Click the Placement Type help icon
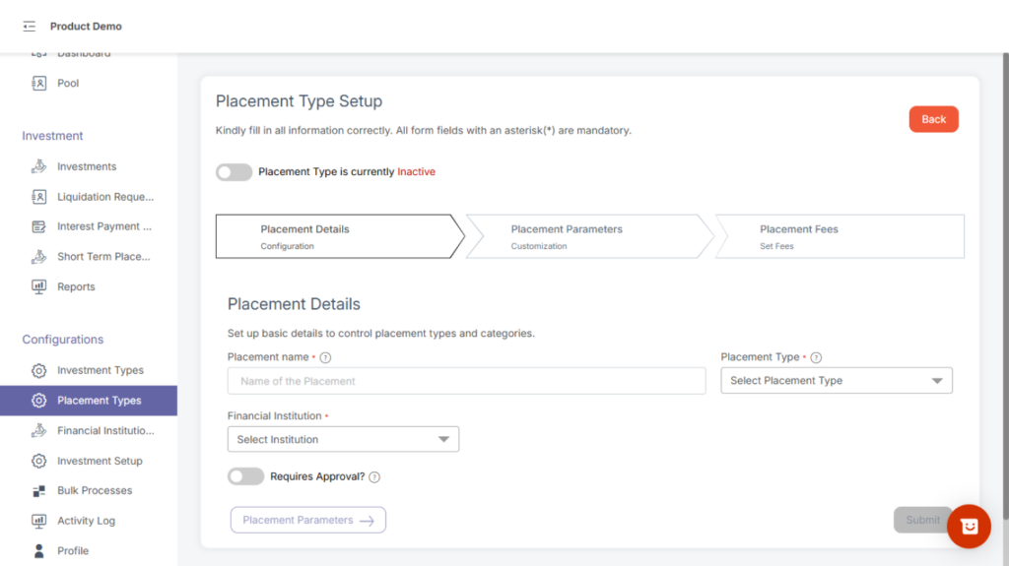Image resolution: width=1009 pixels, height=566 pixels. pyautogui.click(x=816, y=358)
